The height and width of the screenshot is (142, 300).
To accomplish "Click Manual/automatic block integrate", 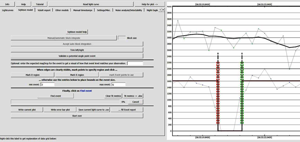I will pyautogui.click(x=64, y=38).
